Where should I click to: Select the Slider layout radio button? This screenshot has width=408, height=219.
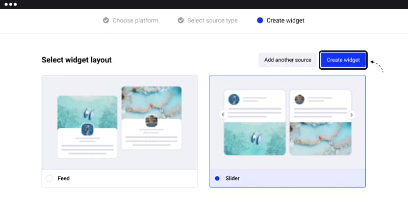click(x=217, y=178)
